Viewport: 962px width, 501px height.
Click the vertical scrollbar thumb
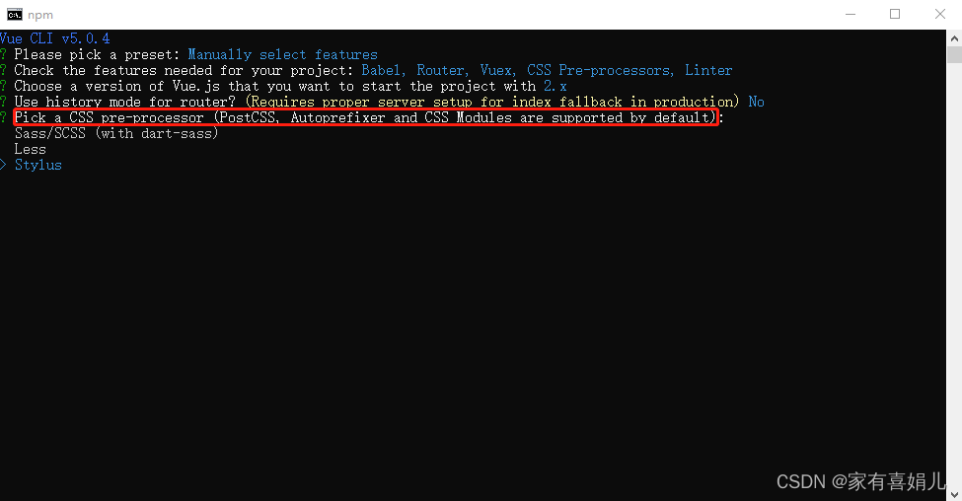pyautogui.click(x=954, y=54)
